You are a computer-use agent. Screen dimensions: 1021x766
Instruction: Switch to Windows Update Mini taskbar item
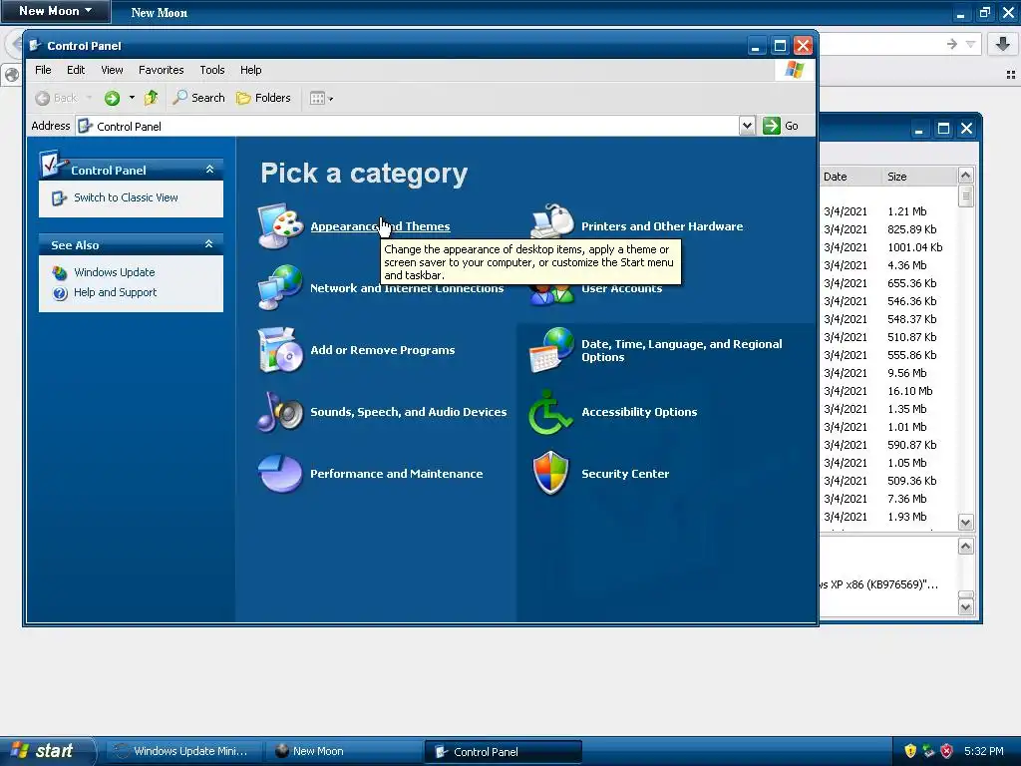pyautogui.click(x=183, y=751)
